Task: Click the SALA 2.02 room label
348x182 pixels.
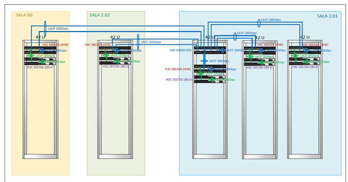Action: [99, 15]
